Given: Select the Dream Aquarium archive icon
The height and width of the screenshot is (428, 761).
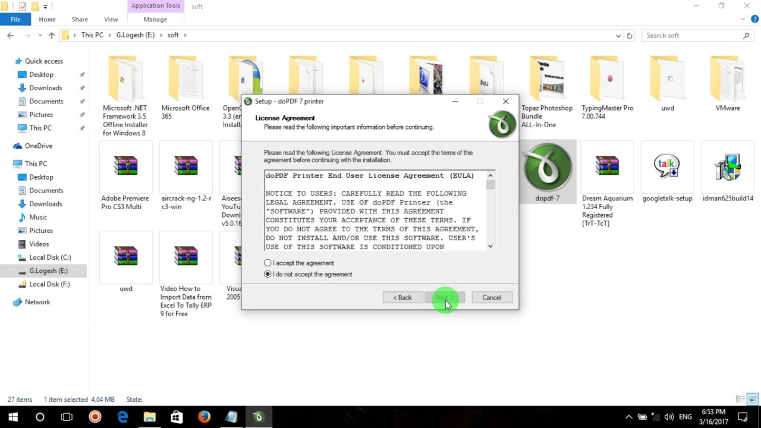Looking at the screenshot, I should pos(607,166).
